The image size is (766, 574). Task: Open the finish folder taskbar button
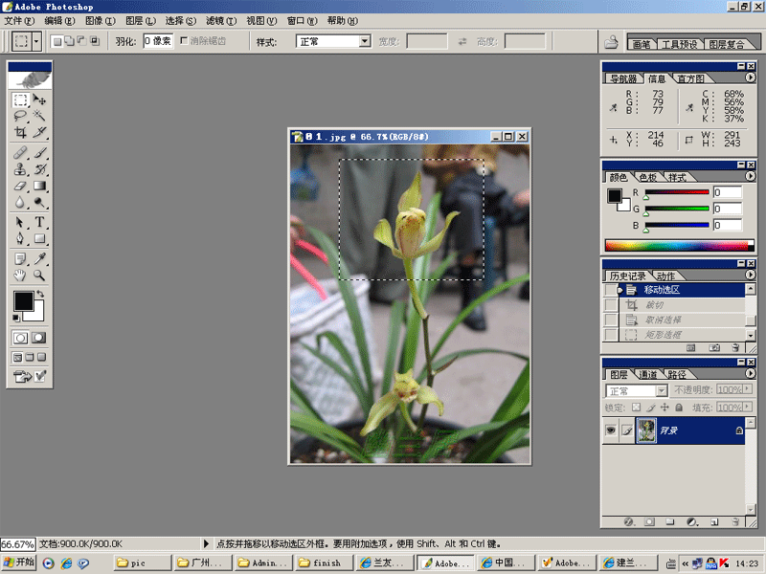[325, 563]
